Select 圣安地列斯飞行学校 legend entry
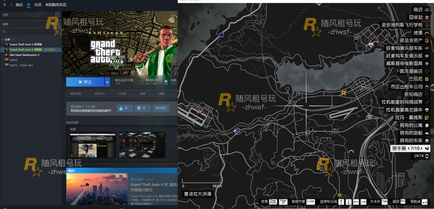The width and height of the screenshot is (434, 209). pyautogui.click(x=405, y=25)
